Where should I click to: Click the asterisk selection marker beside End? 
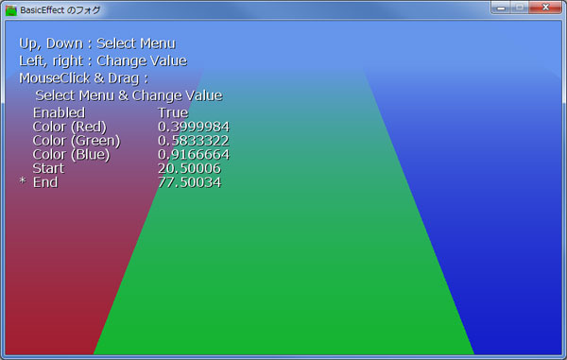23,180
